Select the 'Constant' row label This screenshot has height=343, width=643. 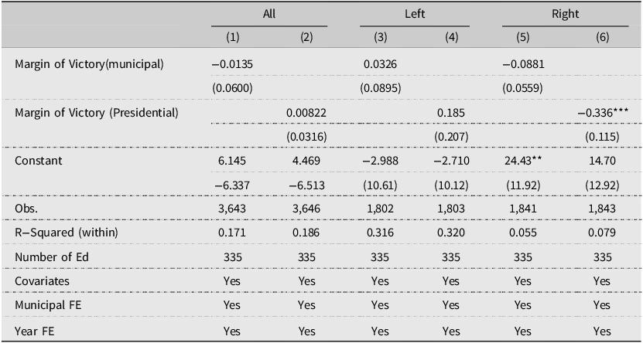click(39, 161)
